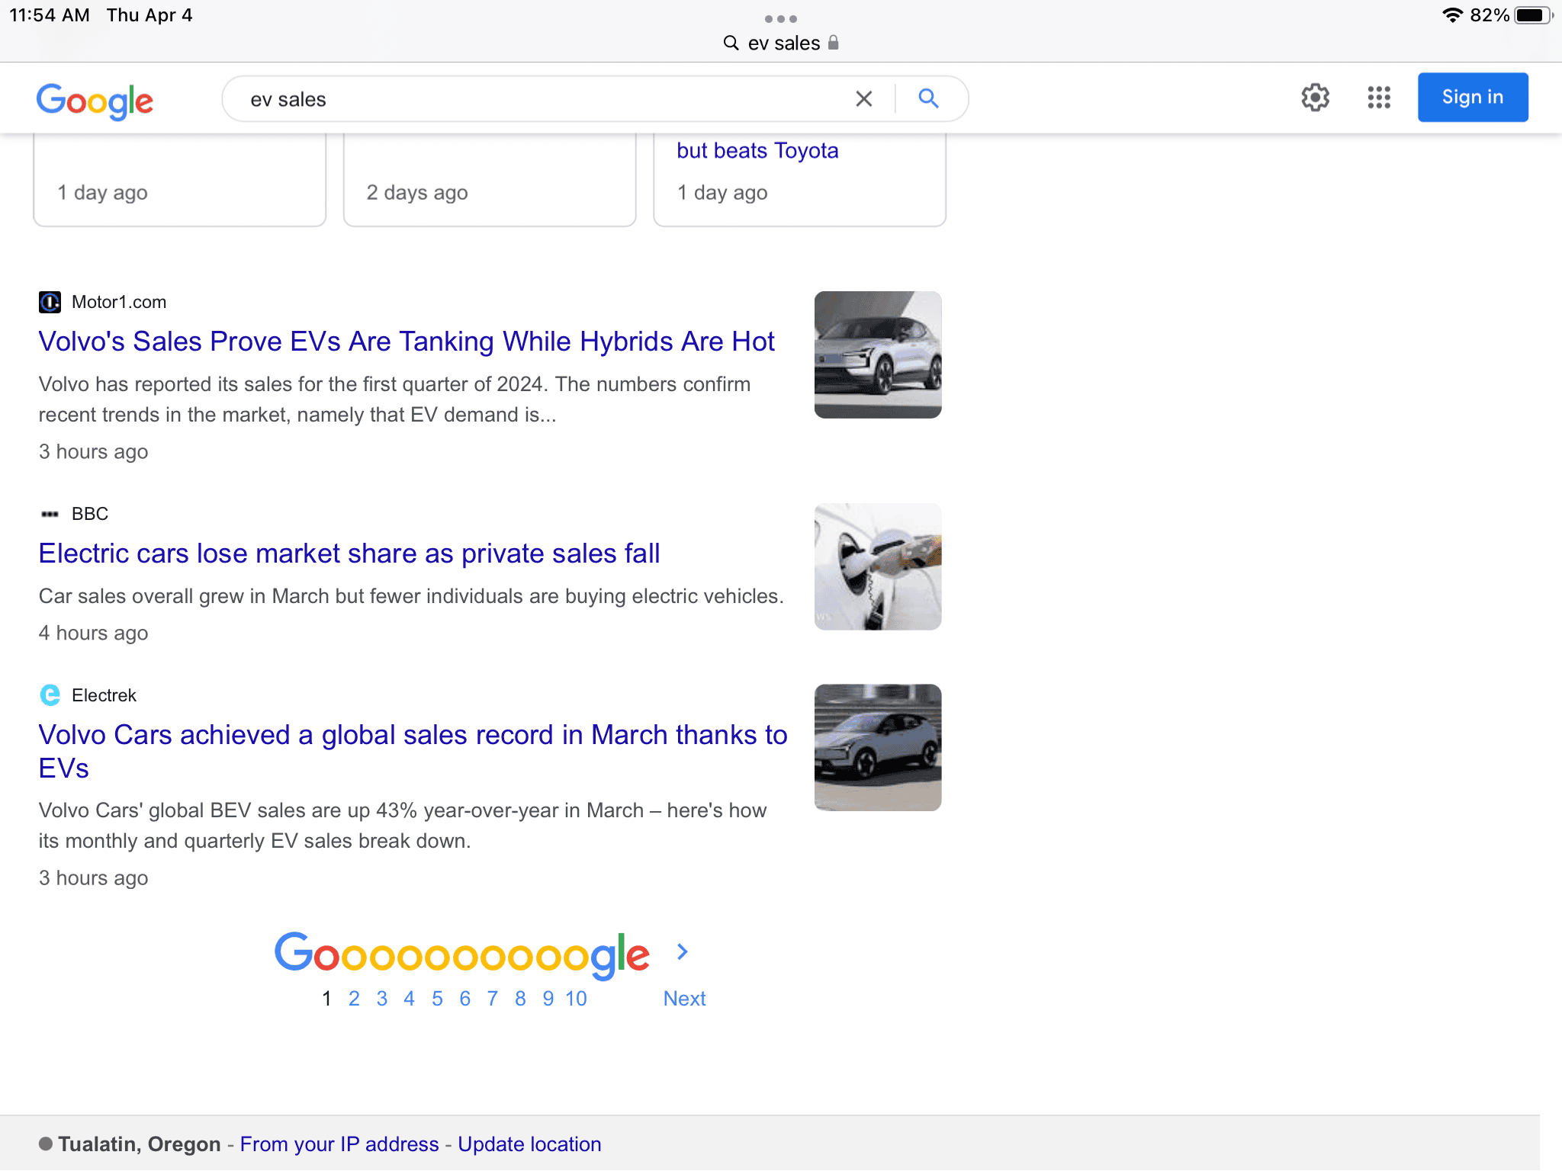The width and height of the screenshot is (1562, 1171).
Task: Click the Electrek favicon icon
Action: [x=50, y=695]
